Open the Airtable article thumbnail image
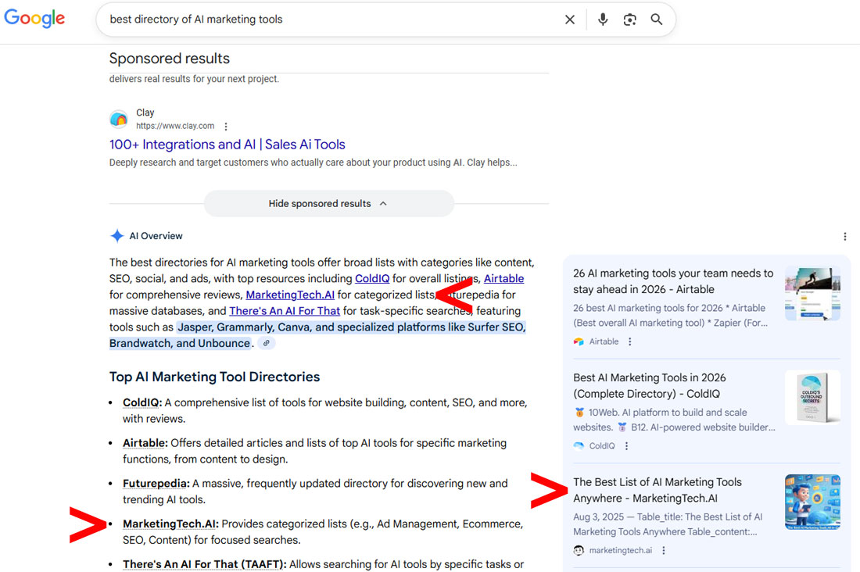Image resolution: width=860 pixels, height=572 pixels. (x=812, y=293)
